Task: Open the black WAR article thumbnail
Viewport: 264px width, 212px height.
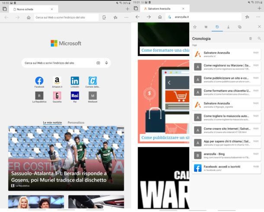Action: [x=164, y=178]
